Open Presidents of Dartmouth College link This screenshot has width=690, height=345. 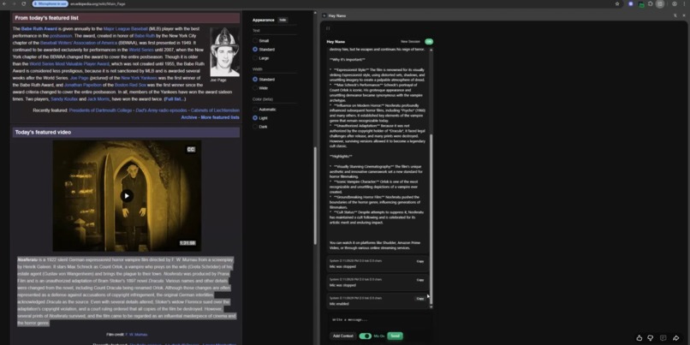(x=101, y=110)
